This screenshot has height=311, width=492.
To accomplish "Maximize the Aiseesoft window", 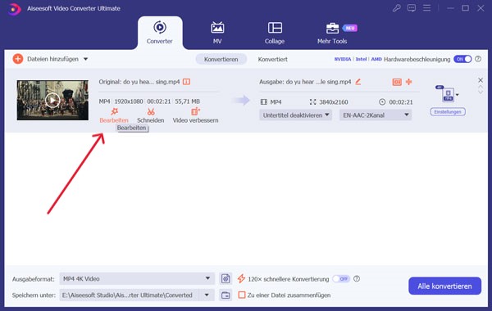I will coord(465,8).
